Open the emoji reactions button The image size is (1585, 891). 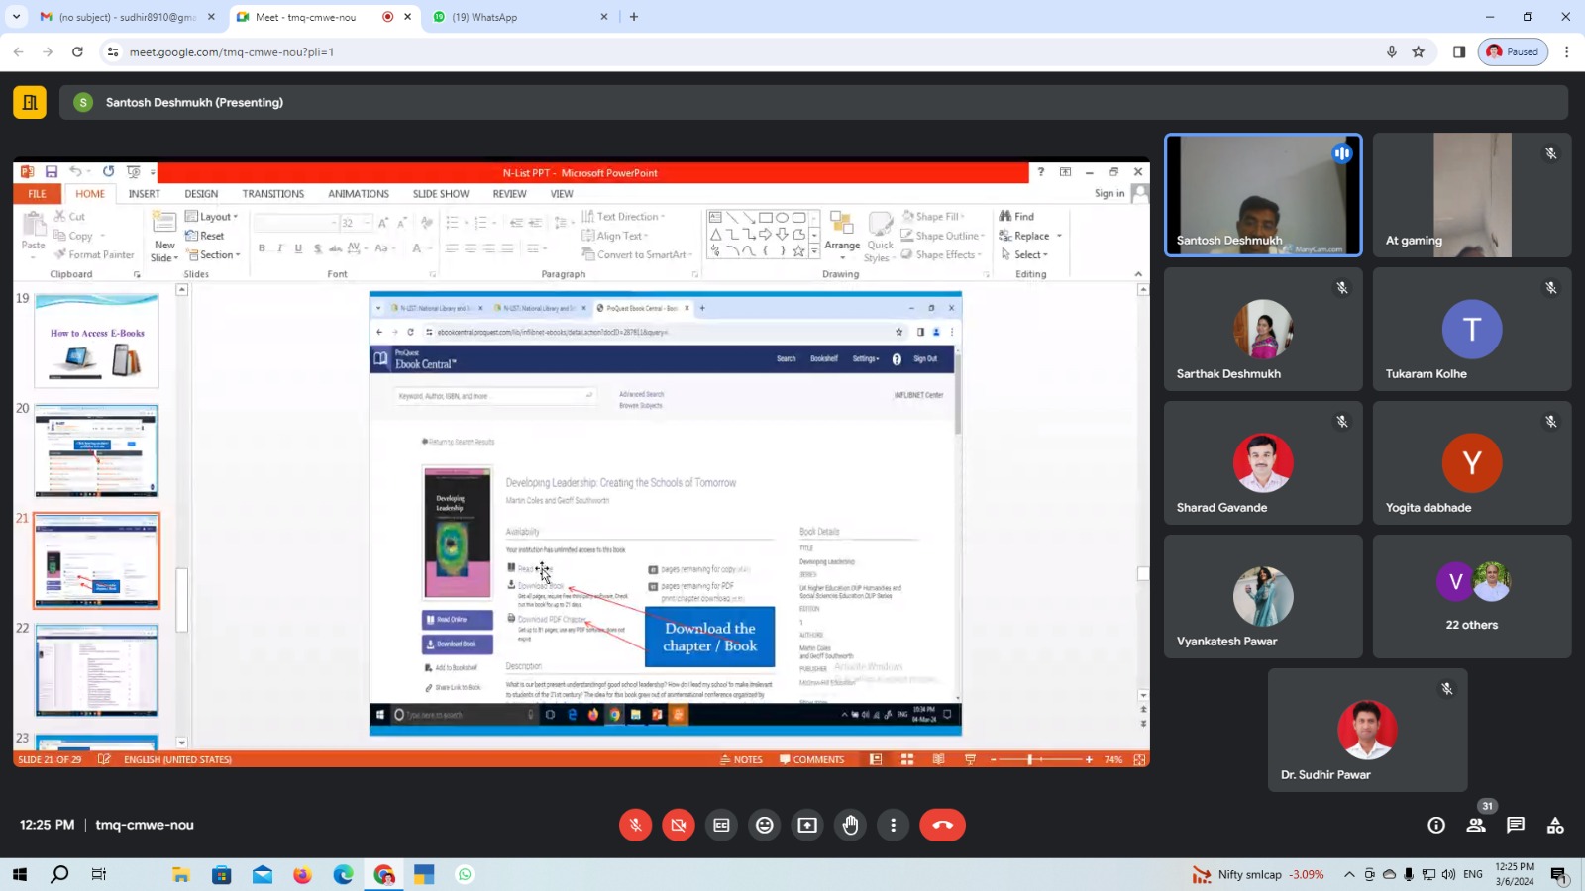click(x=765, y=825)
